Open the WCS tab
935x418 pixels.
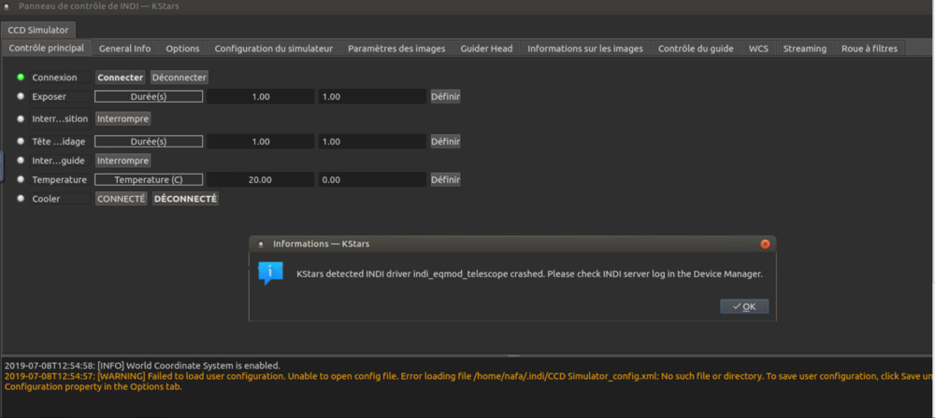pos(758,49)
